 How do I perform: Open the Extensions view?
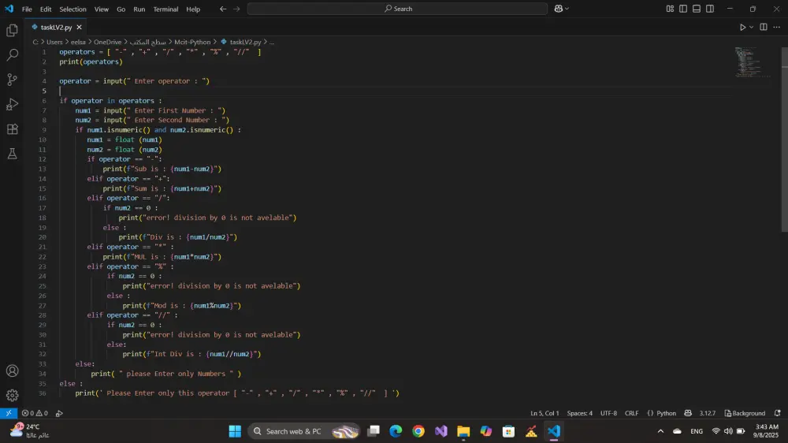12,128
